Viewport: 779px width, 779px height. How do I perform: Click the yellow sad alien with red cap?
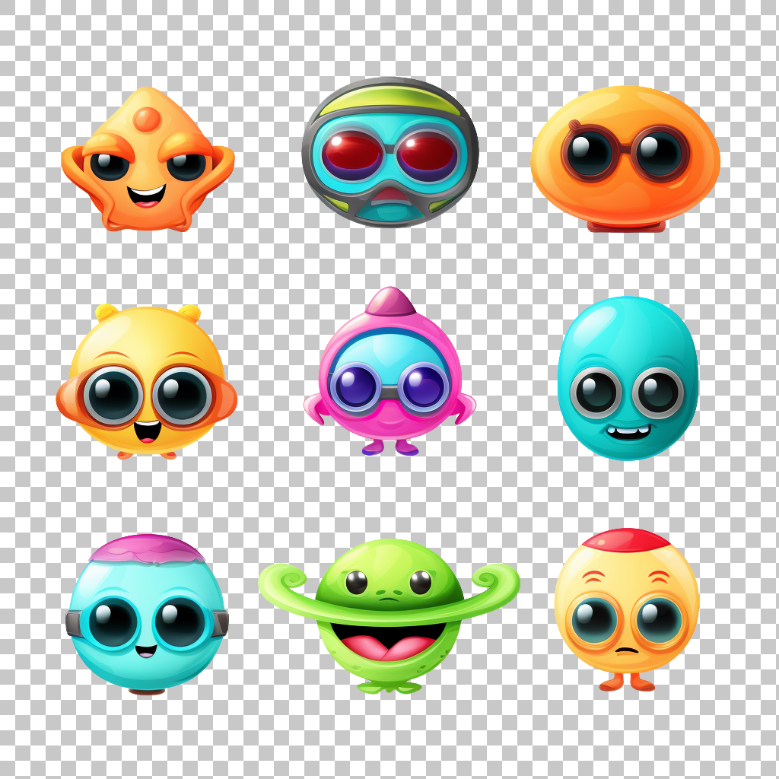627,609
